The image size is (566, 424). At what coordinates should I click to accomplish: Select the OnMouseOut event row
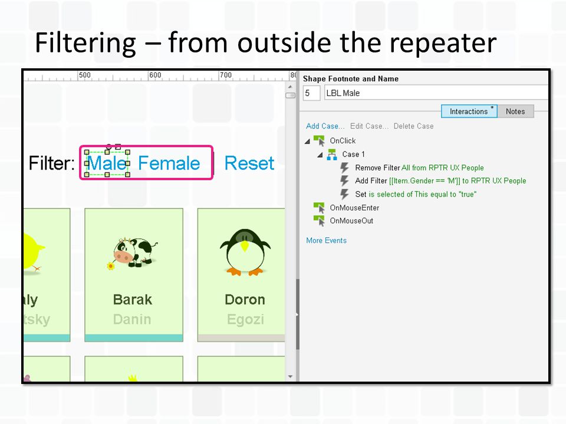[x=351, y=221]
